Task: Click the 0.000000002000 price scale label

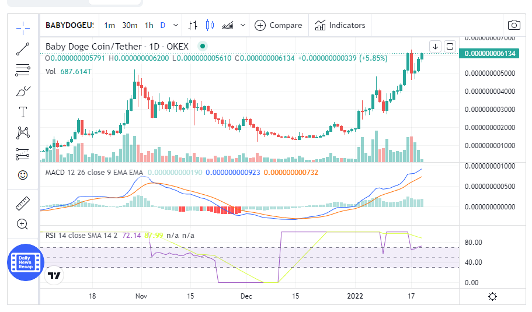Action: click(x=490, y=127)
